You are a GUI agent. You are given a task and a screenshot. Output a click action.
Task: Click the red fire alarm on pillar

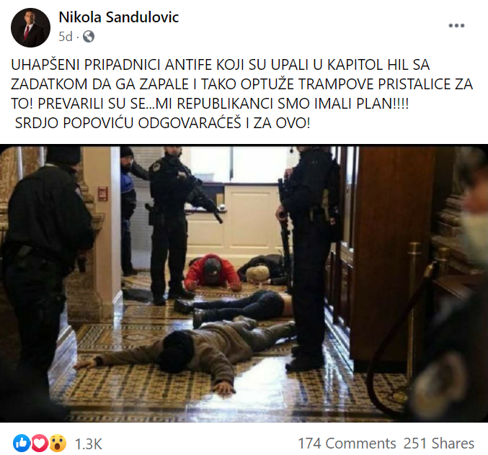(x=102, y=193)
